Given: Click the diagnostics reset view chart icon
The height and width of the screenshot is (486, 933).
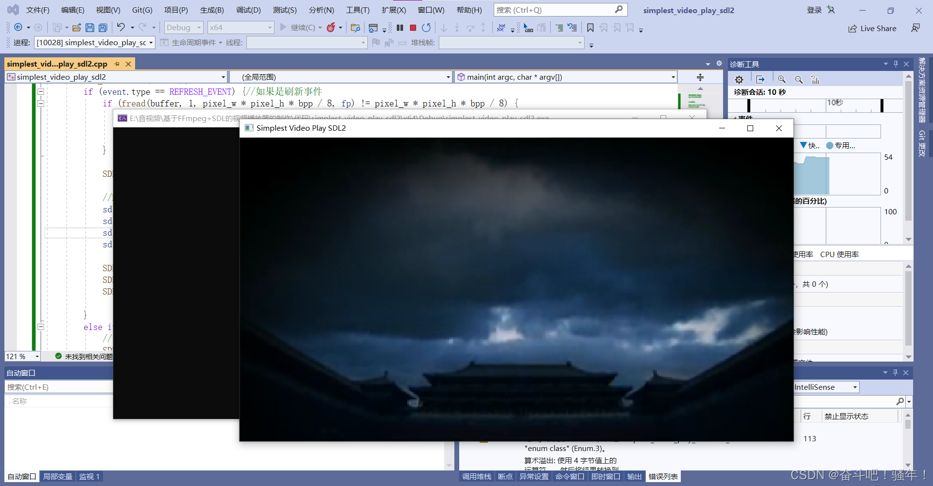Looking at the screenshot, I should point(815,80).
